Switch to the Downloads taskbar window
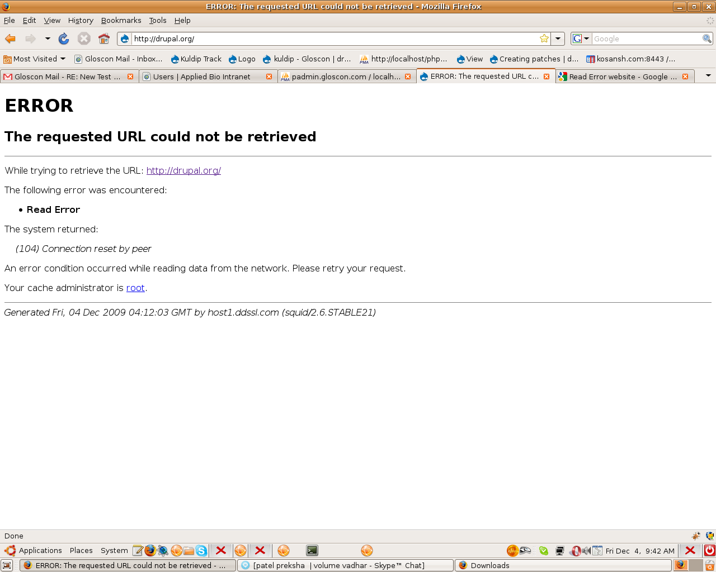Screen dimensions: 716x572 [563, 565]
